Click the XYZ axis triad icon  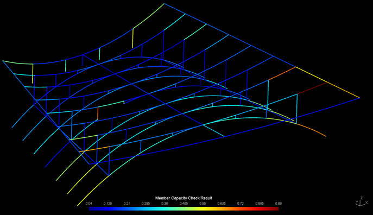362,201
